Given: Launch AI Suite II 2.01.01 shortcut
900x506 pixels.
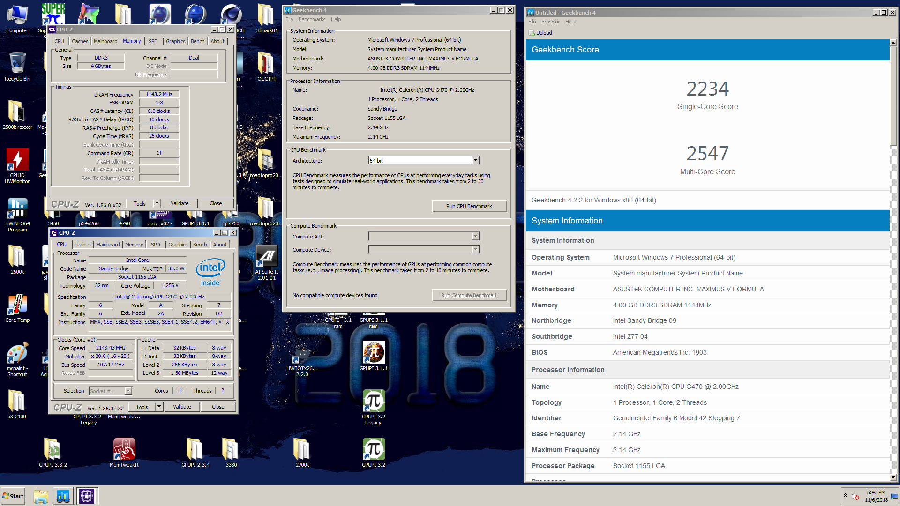Looking at the screenshot, I should pyautogui.click(x=267, y=262).
